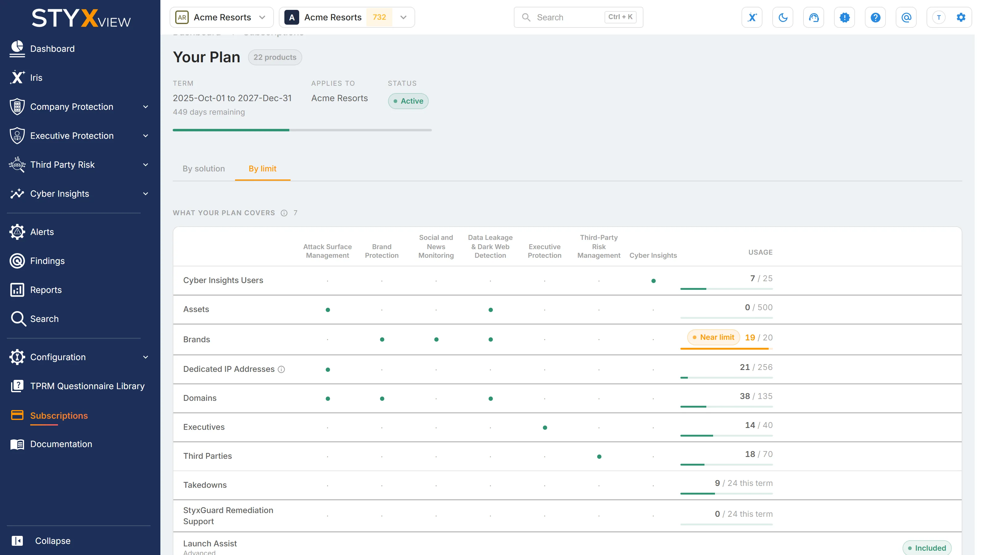
Task: Click the Active status badge
Action: [x=408, y=101]
